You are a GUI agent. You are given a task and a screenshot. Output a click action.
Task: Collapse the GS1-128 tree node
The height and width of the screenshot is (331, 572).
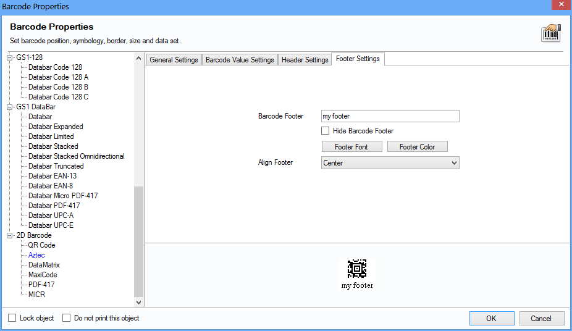[10, 57]
